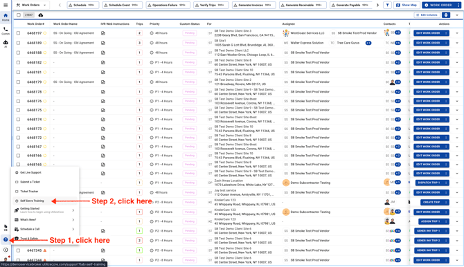Open the filter funnel icon
This screenshot has width=464, height=267.
pyautogui.click(x=387, y=5)
